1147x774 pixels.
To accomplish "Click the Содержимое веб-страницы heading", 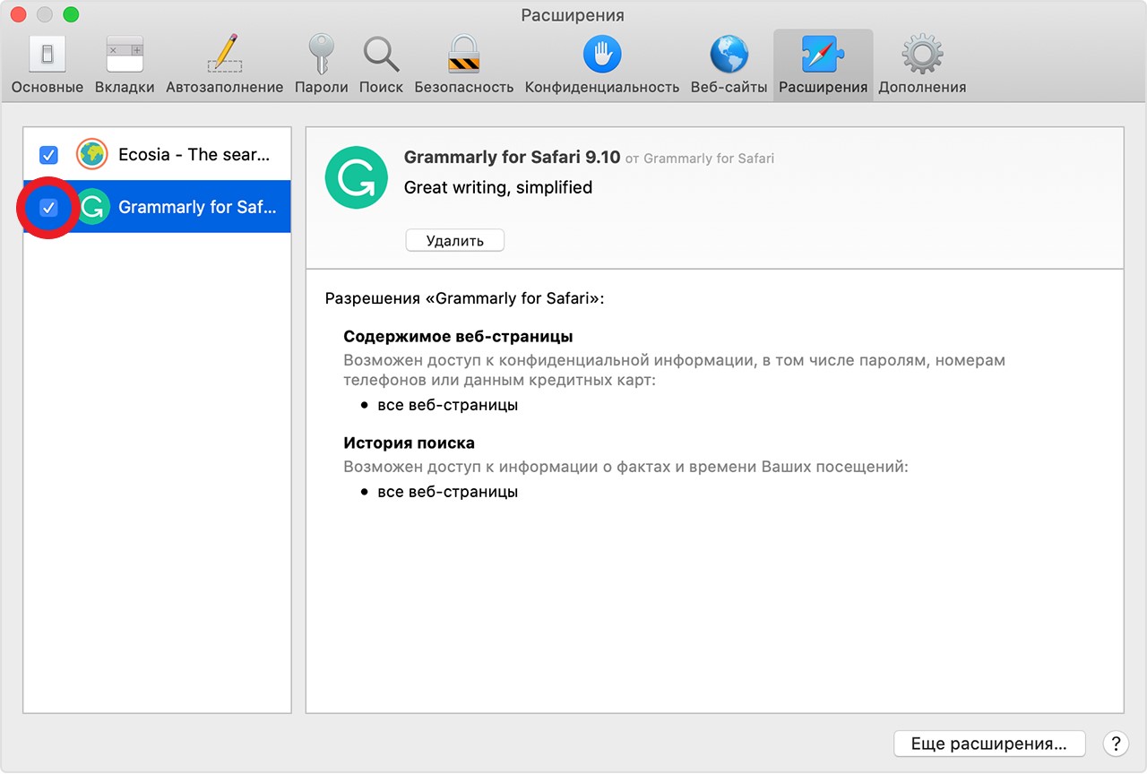I will pos(458,337).
